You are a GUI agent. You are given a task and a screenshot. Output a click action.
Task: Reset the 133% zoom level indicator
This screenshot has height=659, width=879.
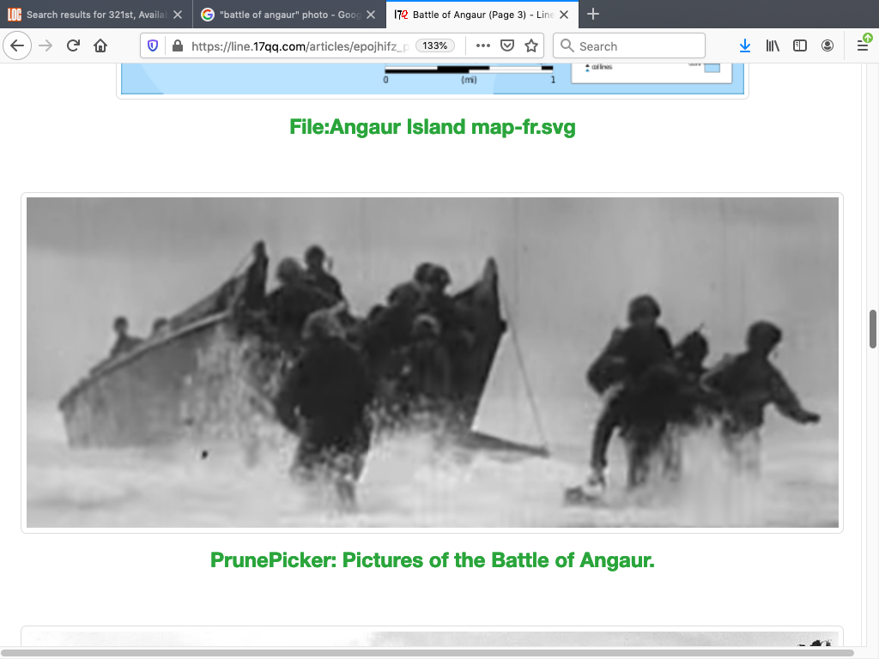click(435, 46)
